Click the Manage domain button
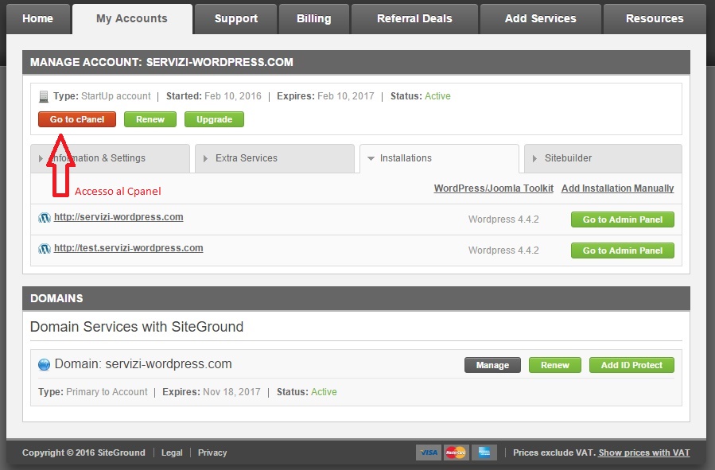 tap(492, 365)
